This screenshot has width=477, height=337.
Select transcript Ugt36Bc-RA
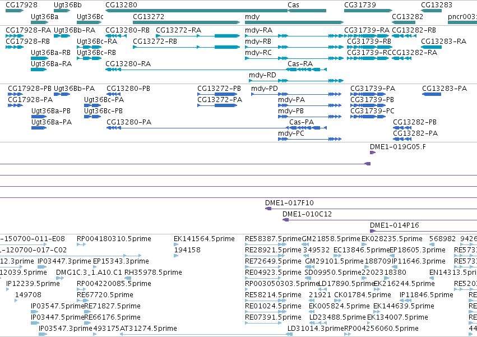coord(97,41)
